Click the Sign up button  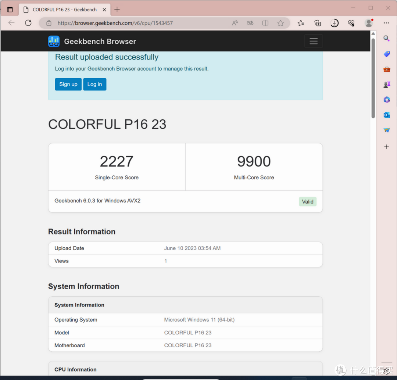(x=68, y=84)
